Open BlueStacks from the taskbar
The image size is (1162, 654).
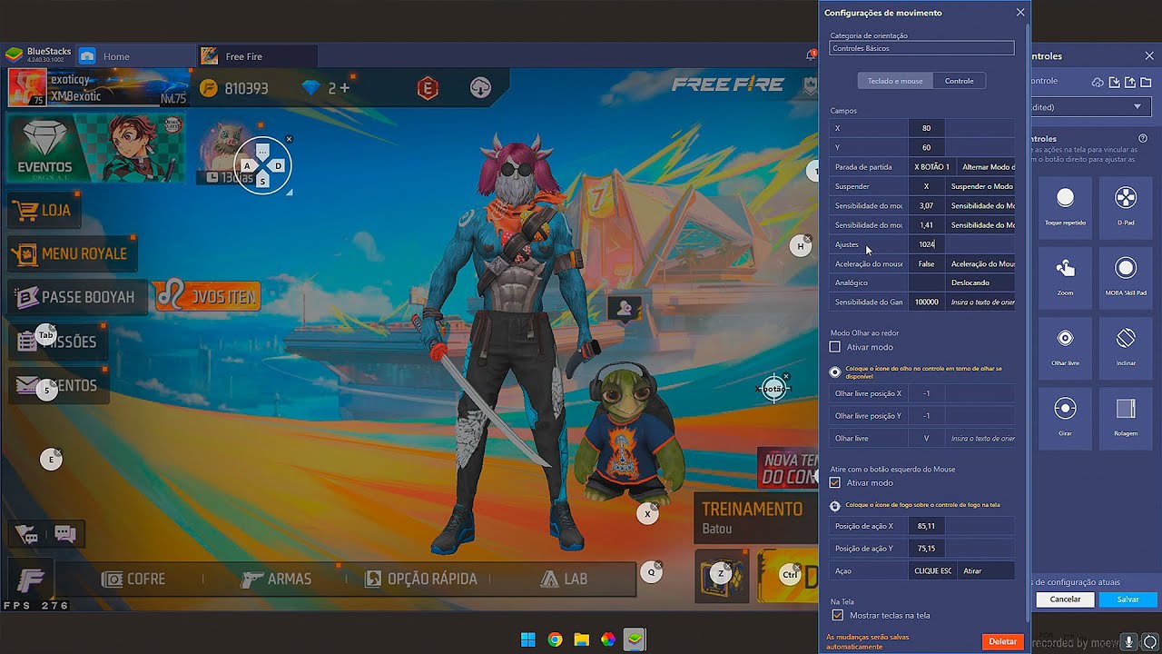(635, 639)
